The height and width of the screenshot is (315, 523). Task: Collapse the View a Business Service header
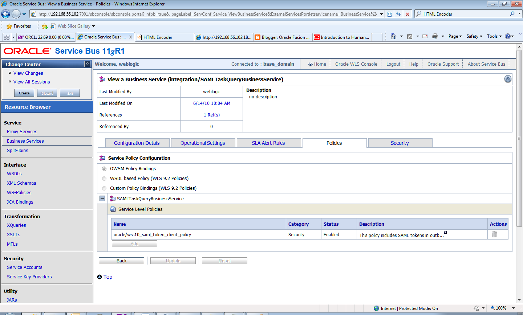[x=508, y=79]
